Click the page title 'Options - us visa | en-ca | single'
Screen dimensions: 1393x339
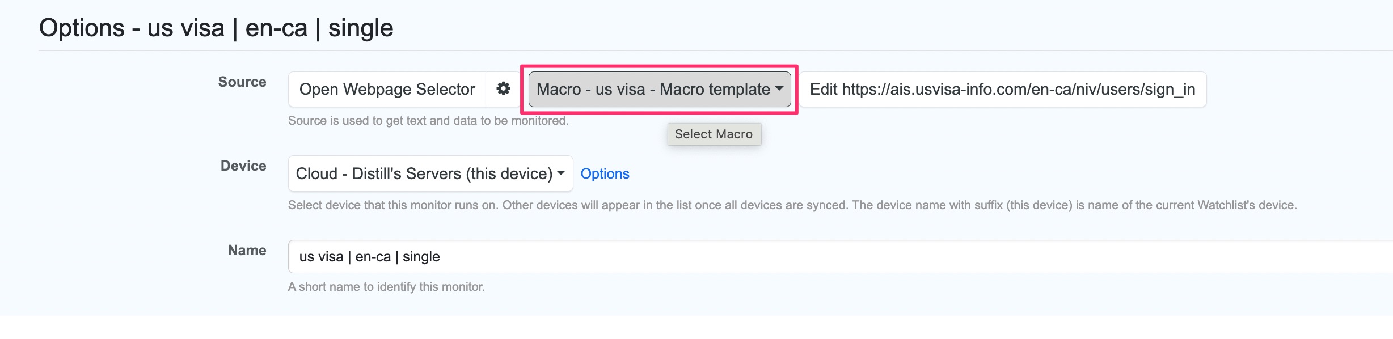pyautogui.click(x=216, y=27)
